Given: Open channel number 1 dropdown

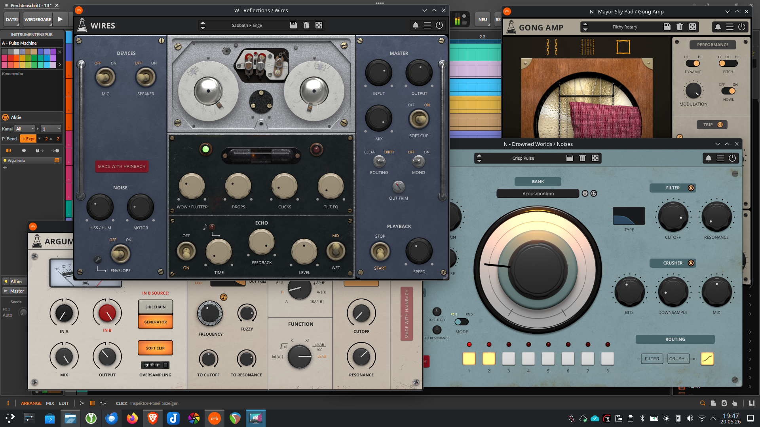Looking at the screenshot, I should pyautogui.click(x=51, y=129).
